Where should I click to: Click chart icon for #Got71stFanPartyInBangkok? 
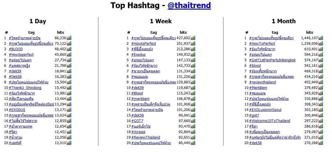click(321, 60)
